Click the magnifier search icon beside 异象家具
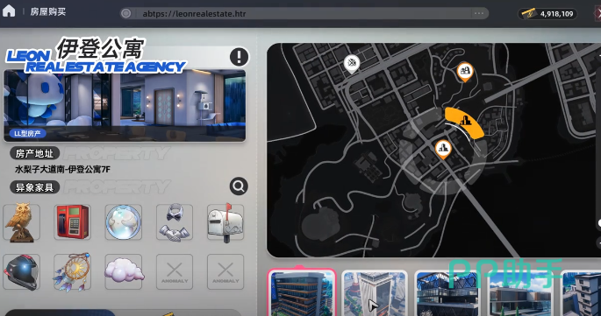 tap(239, 186)
